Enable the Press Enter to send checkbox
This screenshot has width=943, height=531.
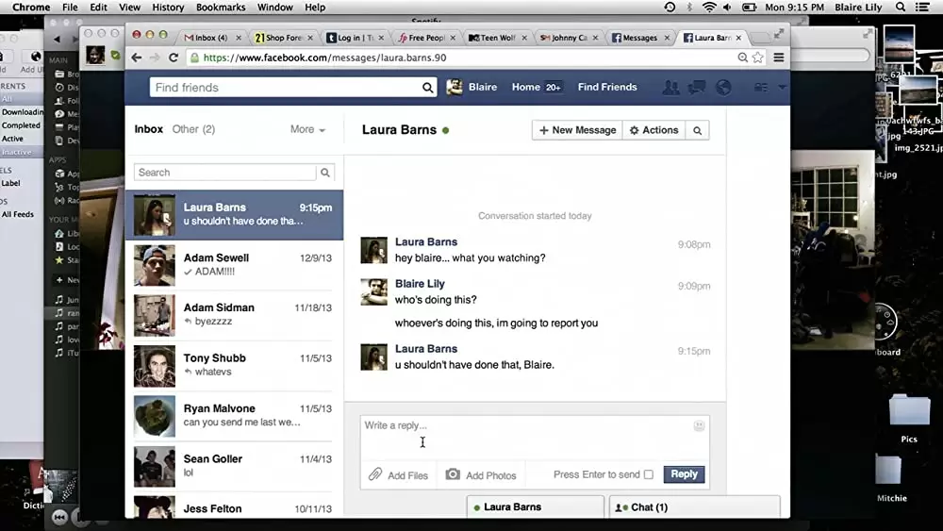[x=648, y=475]
